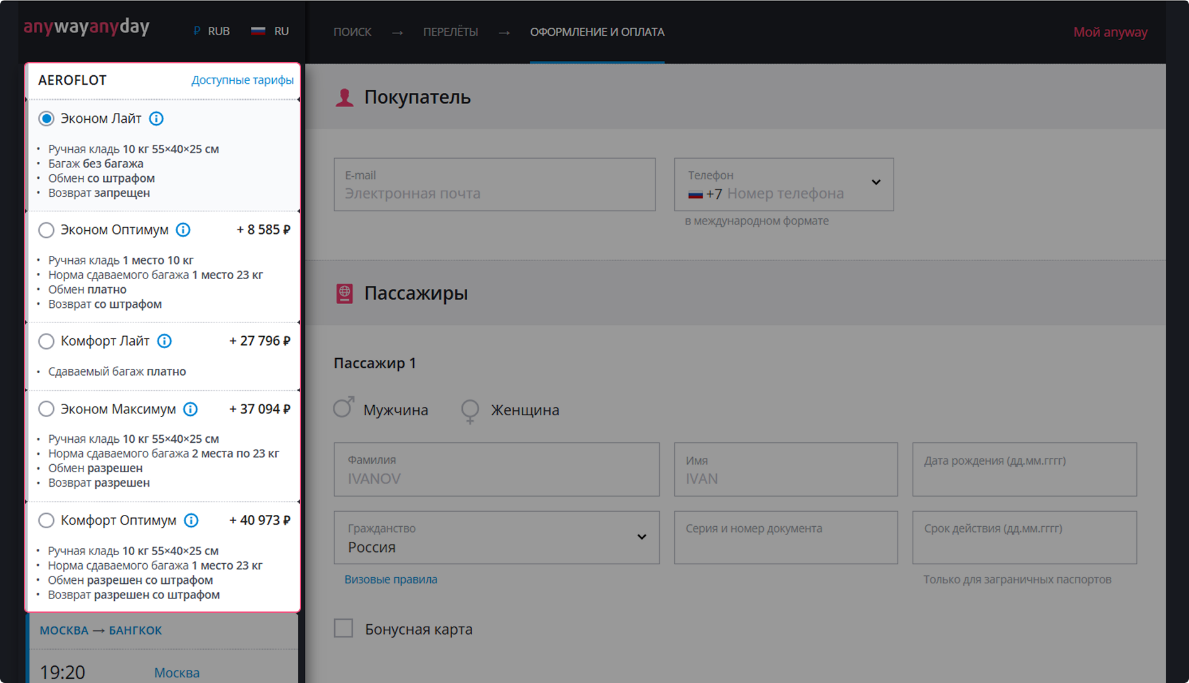Image resolution: width=1189 pixels, height=683 pixels.
Task: Select the male gender icon Мужчина
Action: click(344, 408)
